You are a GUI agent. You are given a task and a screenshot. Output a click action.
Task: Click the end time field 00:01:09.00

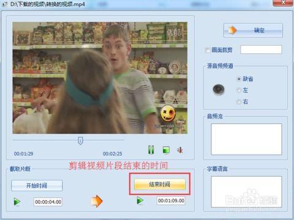(171, 200)
